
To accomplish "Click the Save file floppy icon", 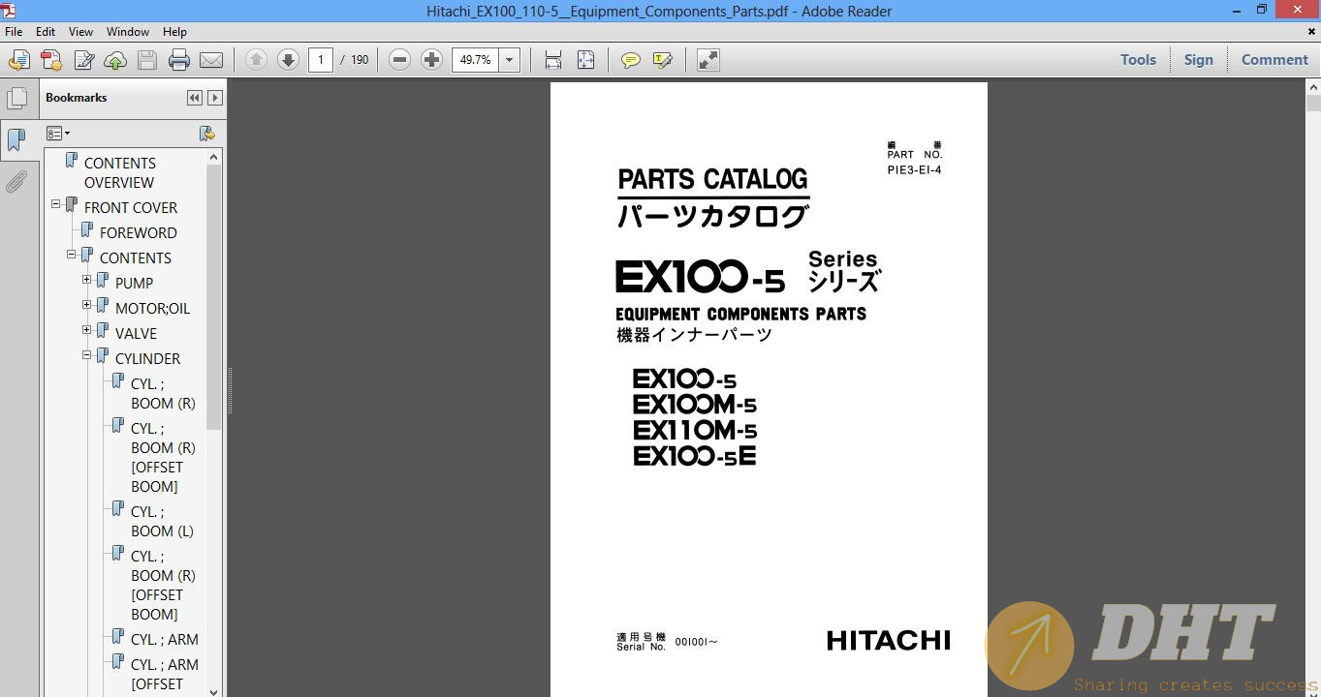I will (x=147, y=60).
